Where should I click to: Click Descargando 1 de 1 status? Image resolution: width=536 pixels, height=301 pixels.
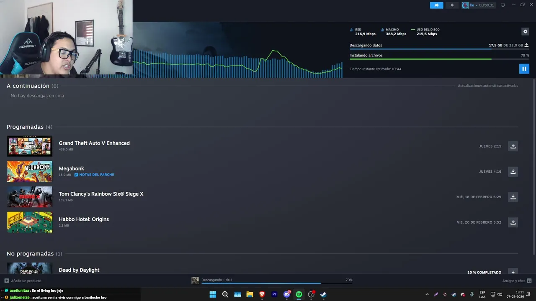pyautogui.click(x=217, y=280)
